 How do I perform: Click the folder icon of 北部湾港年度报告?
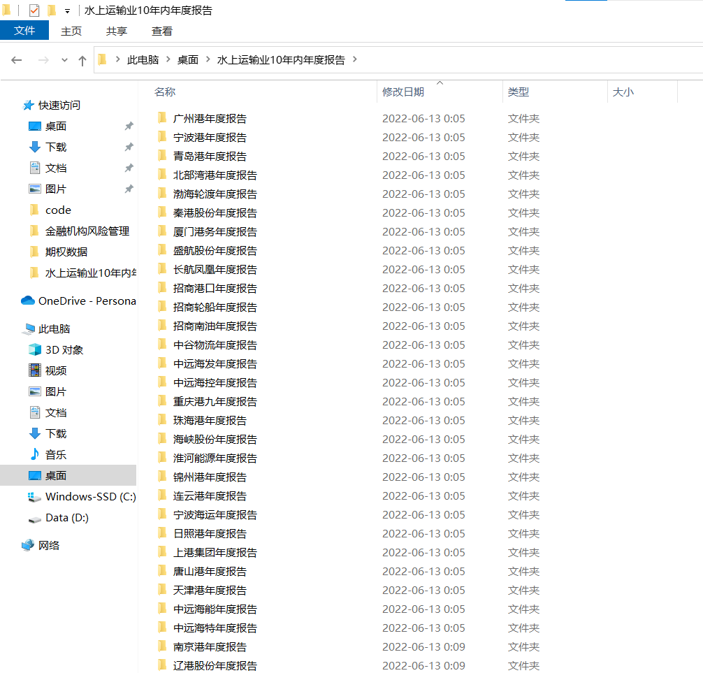pos(162,175)
